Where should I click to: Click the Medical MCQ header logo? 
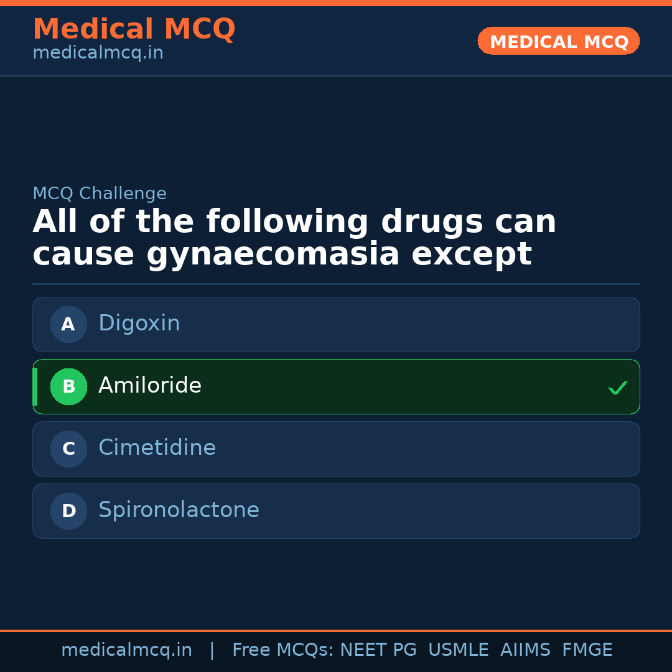tap(134, 29)
